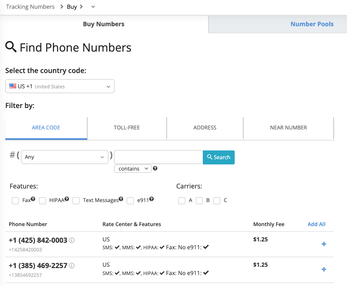Screen dimensions: 347x286
Task: Open the contains match-type dropdown
Action: pyautogui.click(x=133, y=169)
